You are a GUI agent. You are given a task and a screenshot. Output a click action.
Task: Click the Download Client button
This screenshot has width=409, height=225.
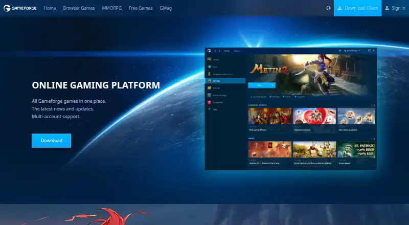pos(357,8)
